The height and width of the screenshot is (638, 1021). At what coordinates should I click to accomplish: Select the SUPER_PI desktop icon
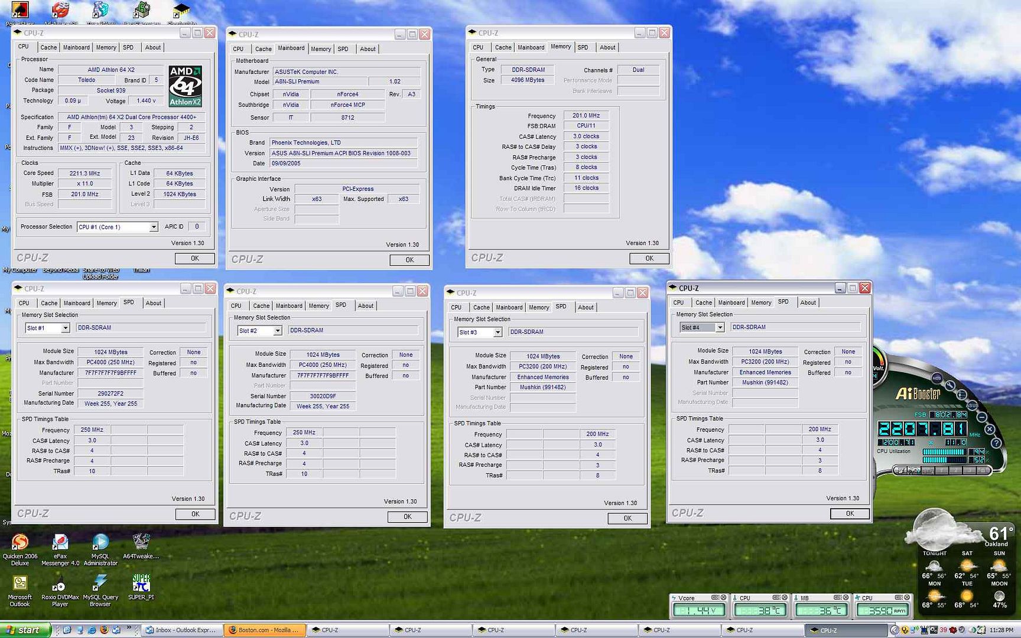[141, 588]
